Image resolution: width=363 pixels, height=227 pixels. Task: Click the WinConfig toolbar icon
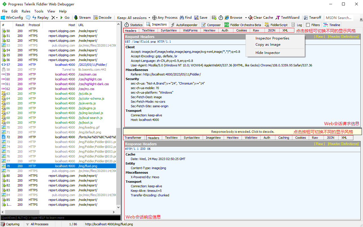(x=3, y=18)
